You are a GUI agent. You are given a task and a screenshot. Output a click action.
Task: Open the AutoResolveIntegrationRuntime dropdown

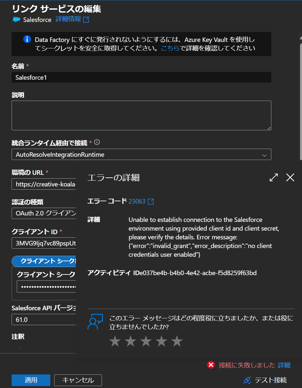click(141, 154)
